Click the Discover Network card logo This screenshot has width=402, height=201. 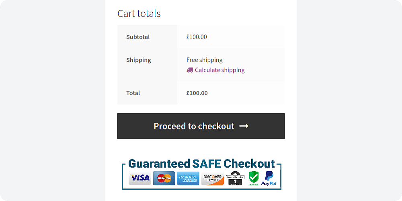click(213, 178)
